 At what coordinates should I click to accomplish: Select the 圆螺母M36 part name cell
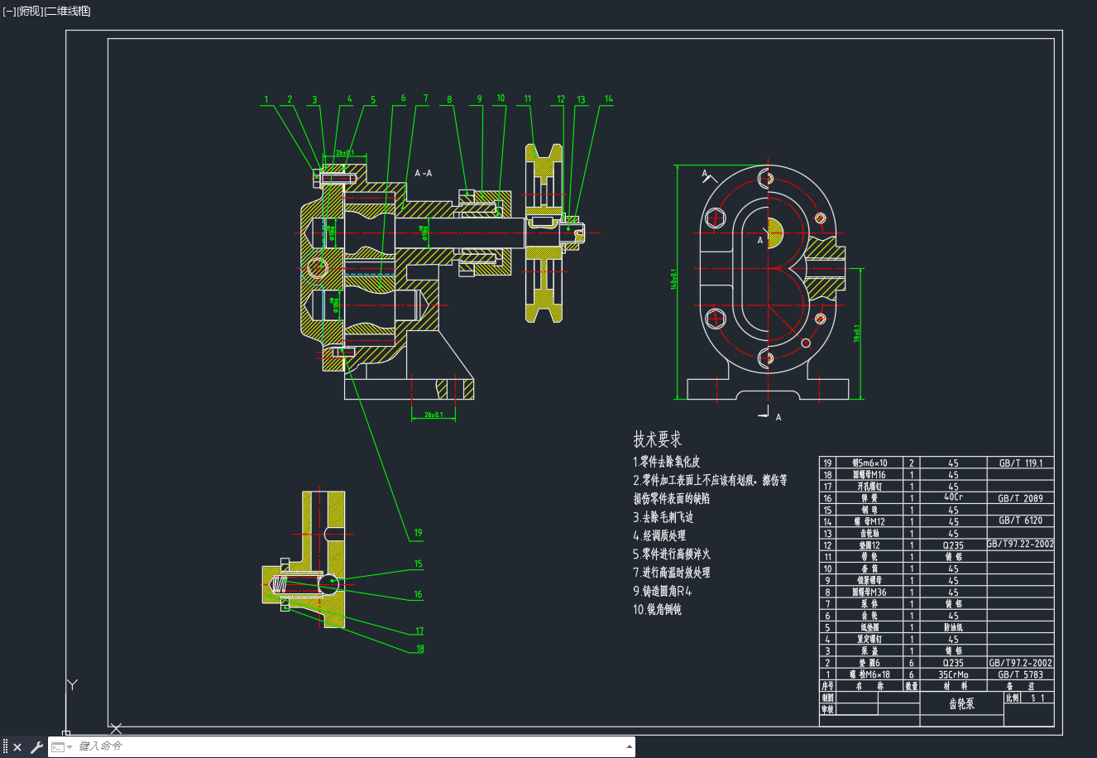(869, 592)
